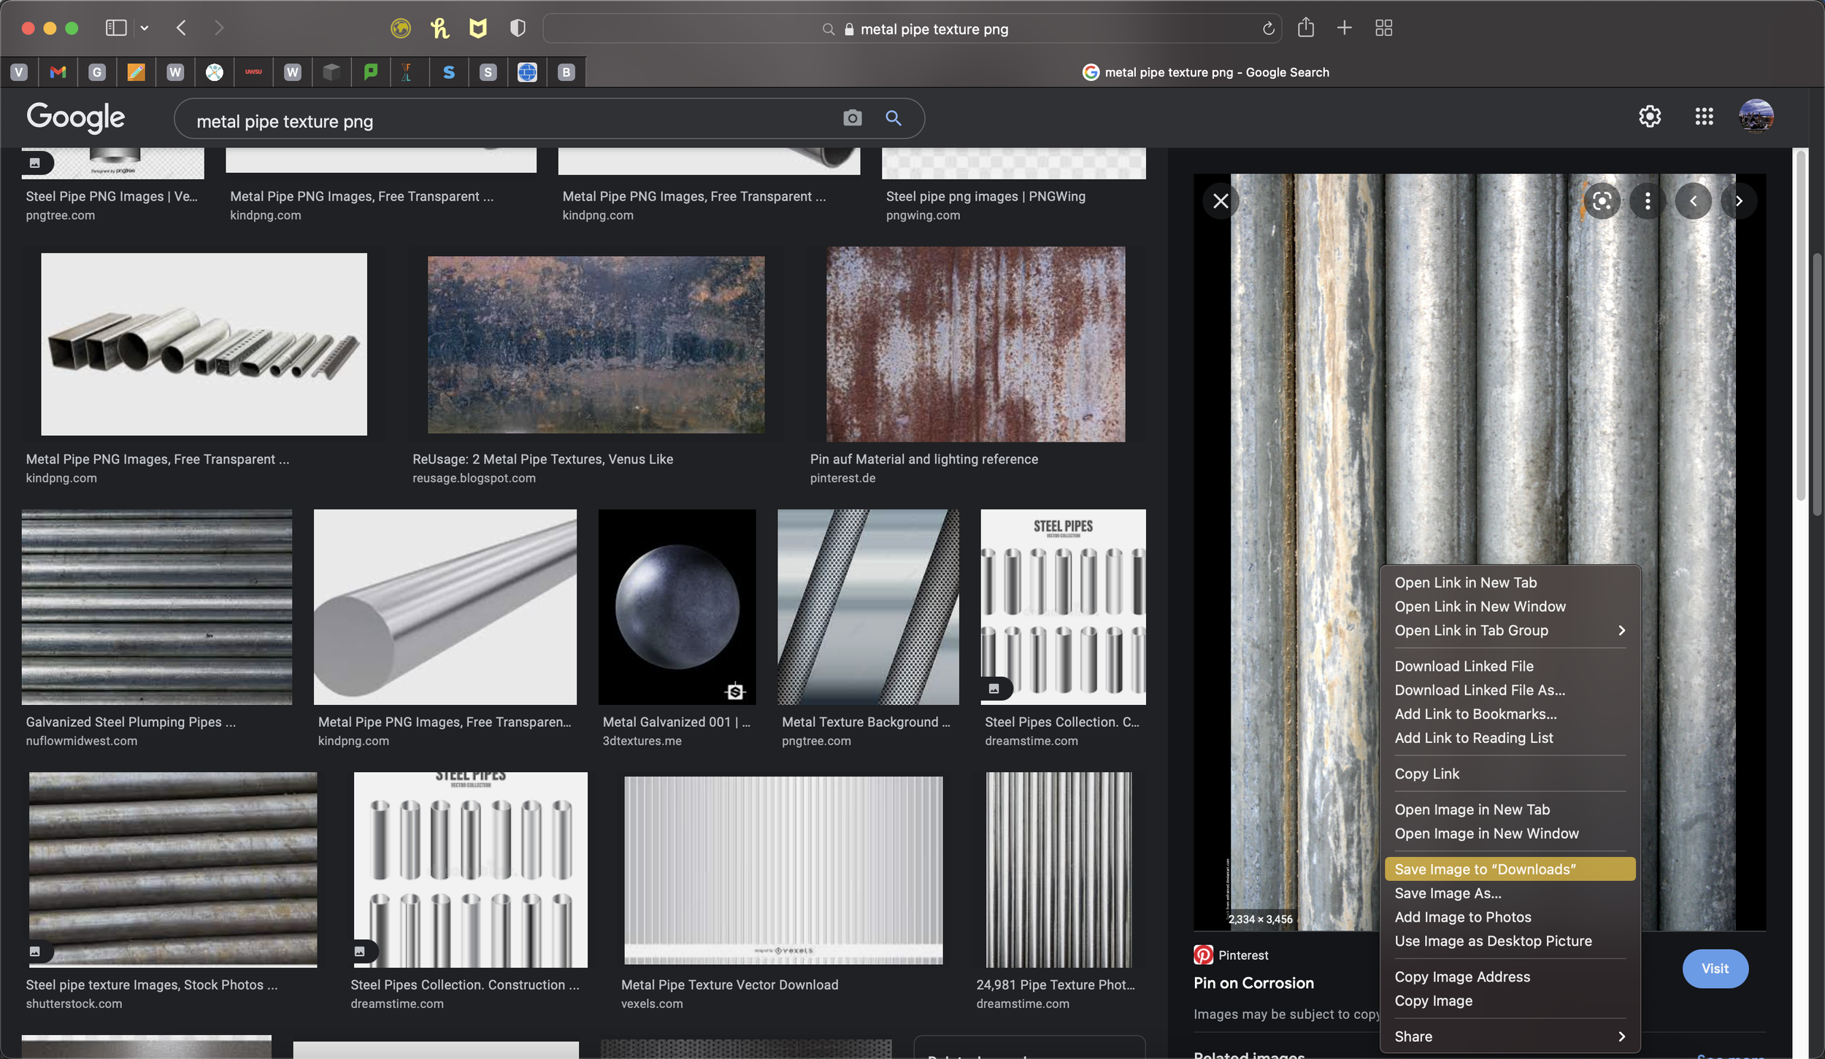Expand the 'Share' submenu arrow
The width and height of the screenshot is (1825, 1059).
point(1624,1036)
